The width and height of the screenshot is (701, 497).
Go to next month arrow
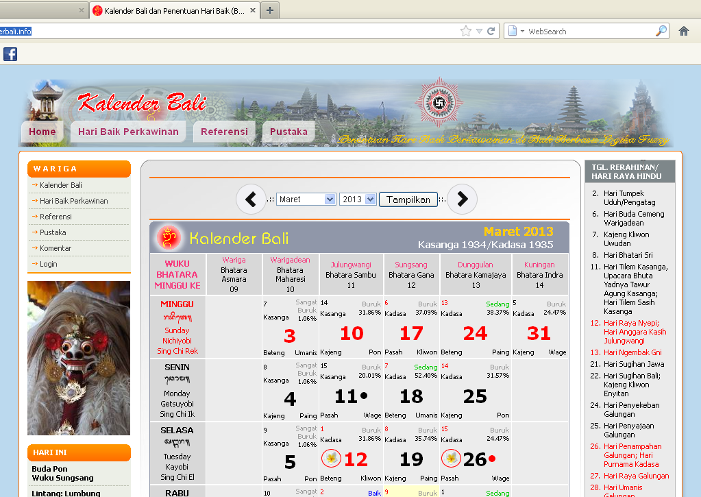coord(463,199)
